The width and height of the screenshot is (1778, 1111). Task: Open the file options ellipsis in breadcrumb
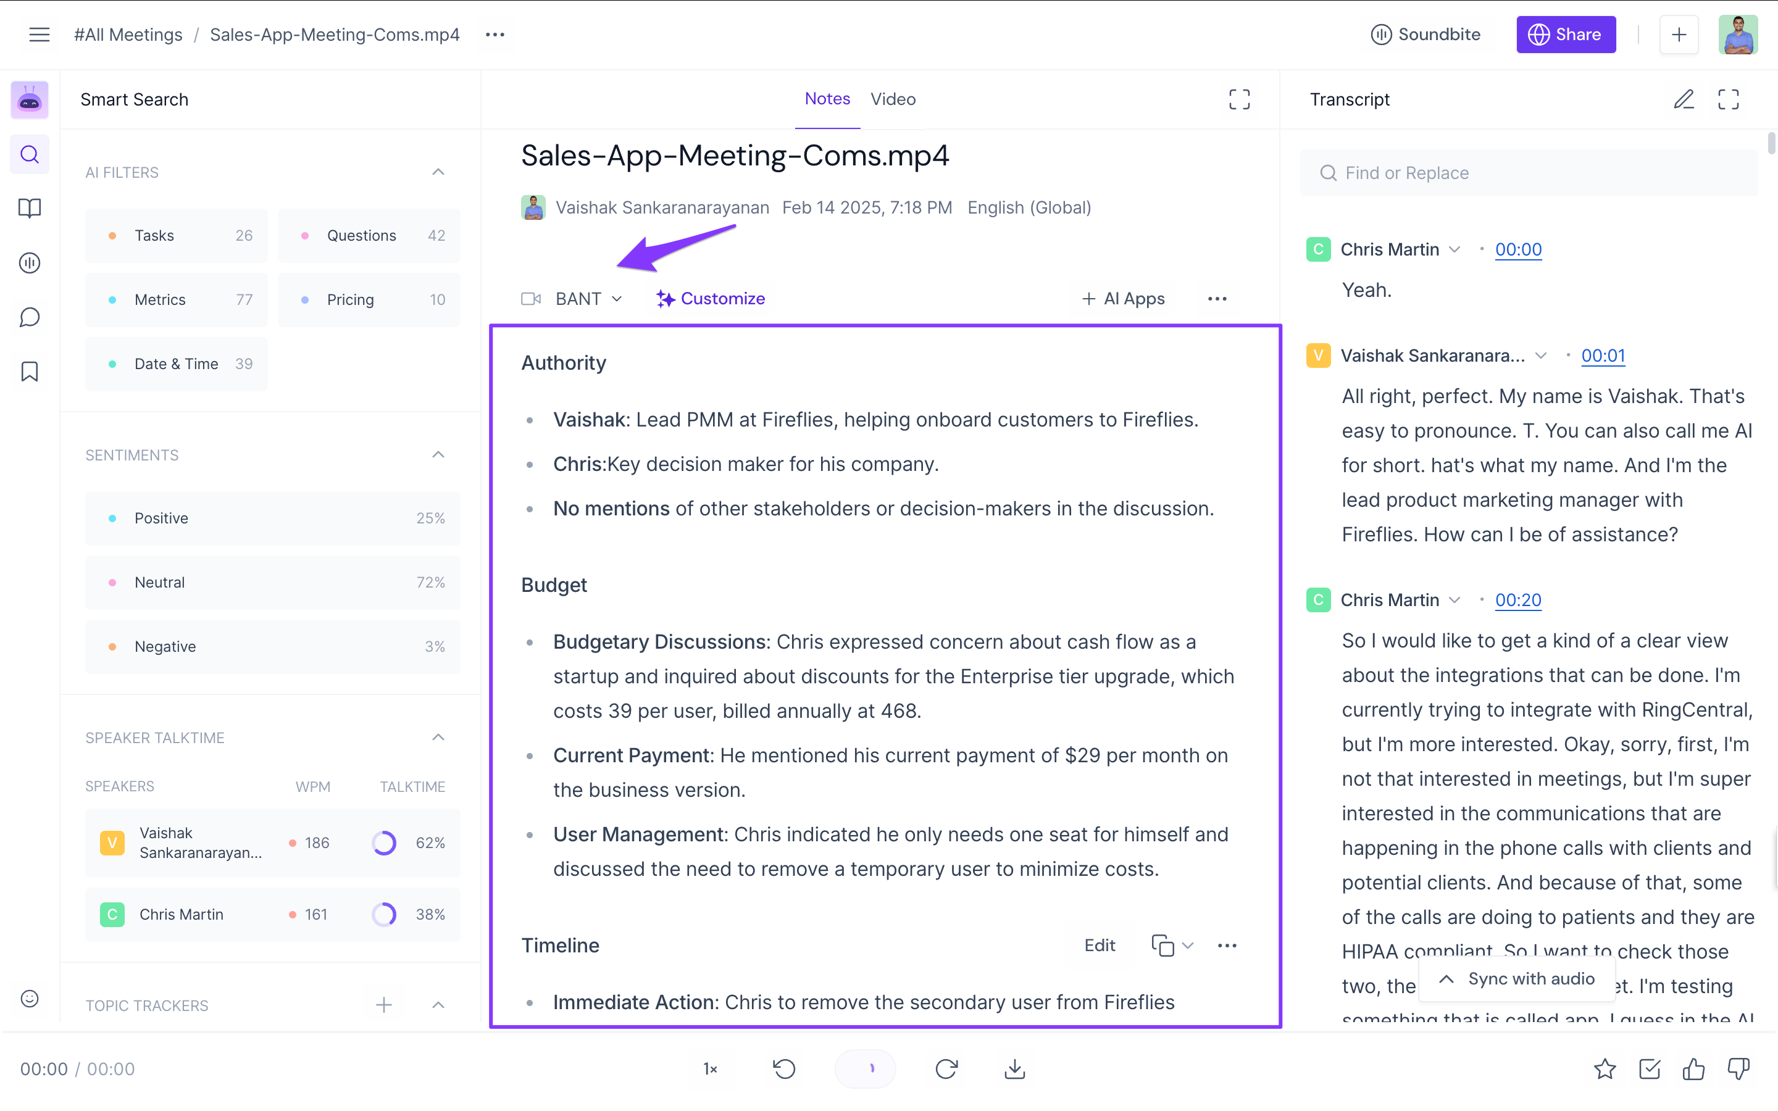[x=495, y=35]
